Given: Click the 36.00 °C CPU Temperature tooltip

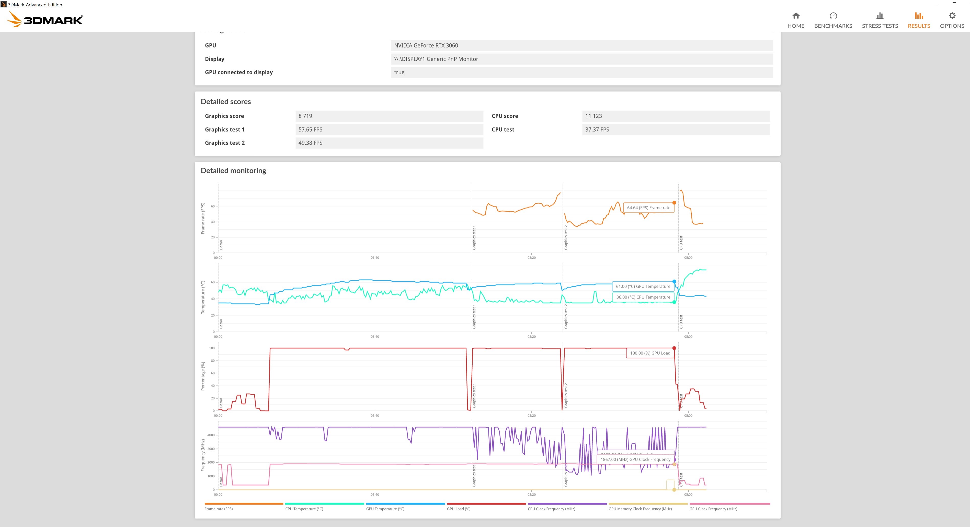Looking at the screenshot, I should [643, 297].
